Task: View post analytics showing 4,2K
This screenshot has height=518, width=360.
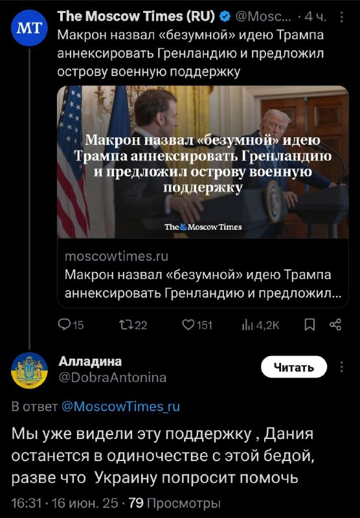Action: 261,326
